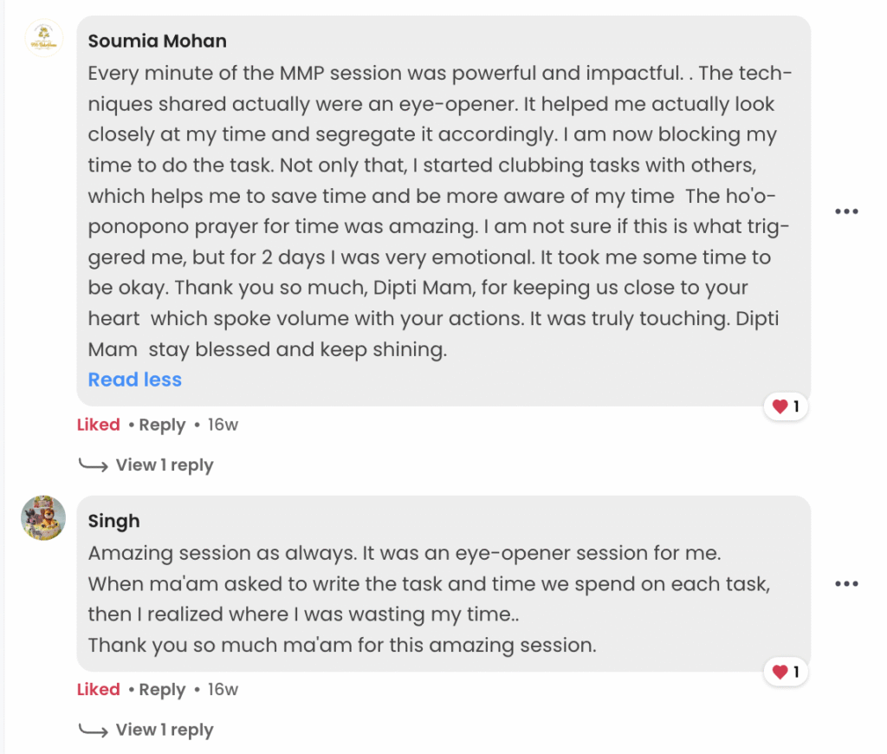Open three-dot options menu for Soumia's comment
This screenshot has height=754, width=887.
846,211
